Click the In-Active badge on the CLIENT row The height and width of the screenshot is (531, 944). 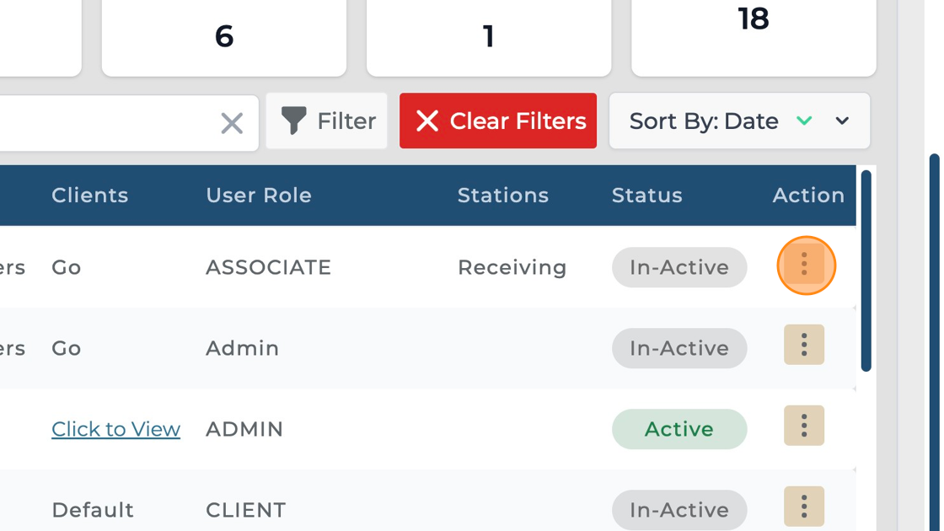pos(679,510)
